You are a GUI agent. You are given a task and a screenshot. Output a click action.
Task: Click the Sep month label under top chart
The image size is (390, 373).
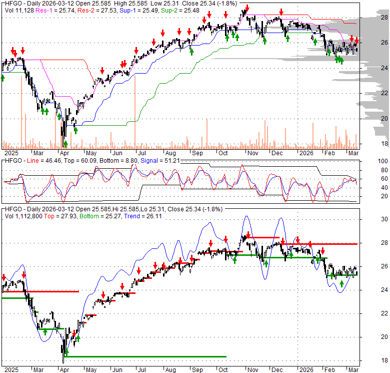197,153
